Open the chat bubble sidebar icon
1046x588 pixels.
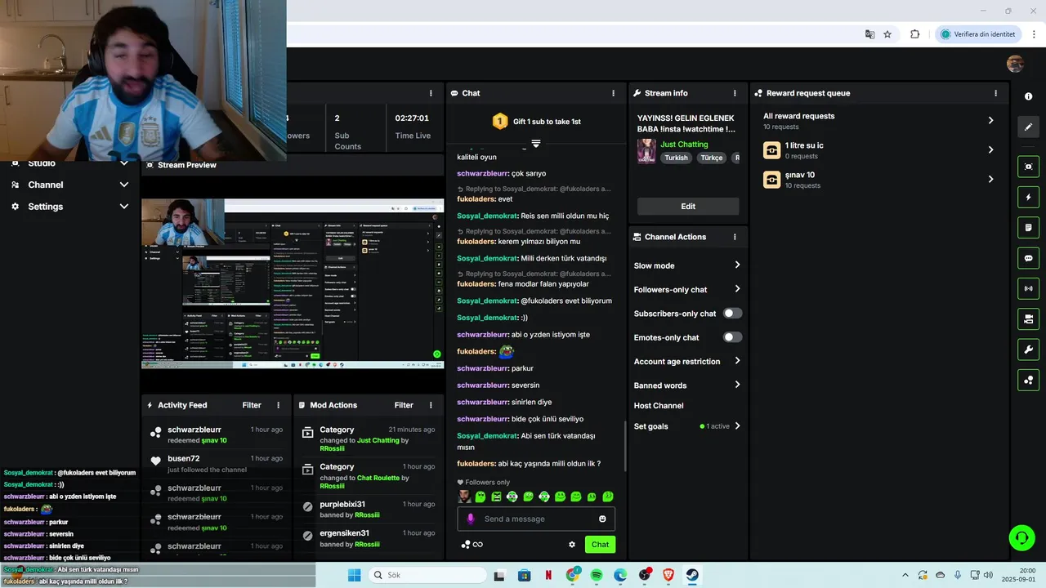1028,258
